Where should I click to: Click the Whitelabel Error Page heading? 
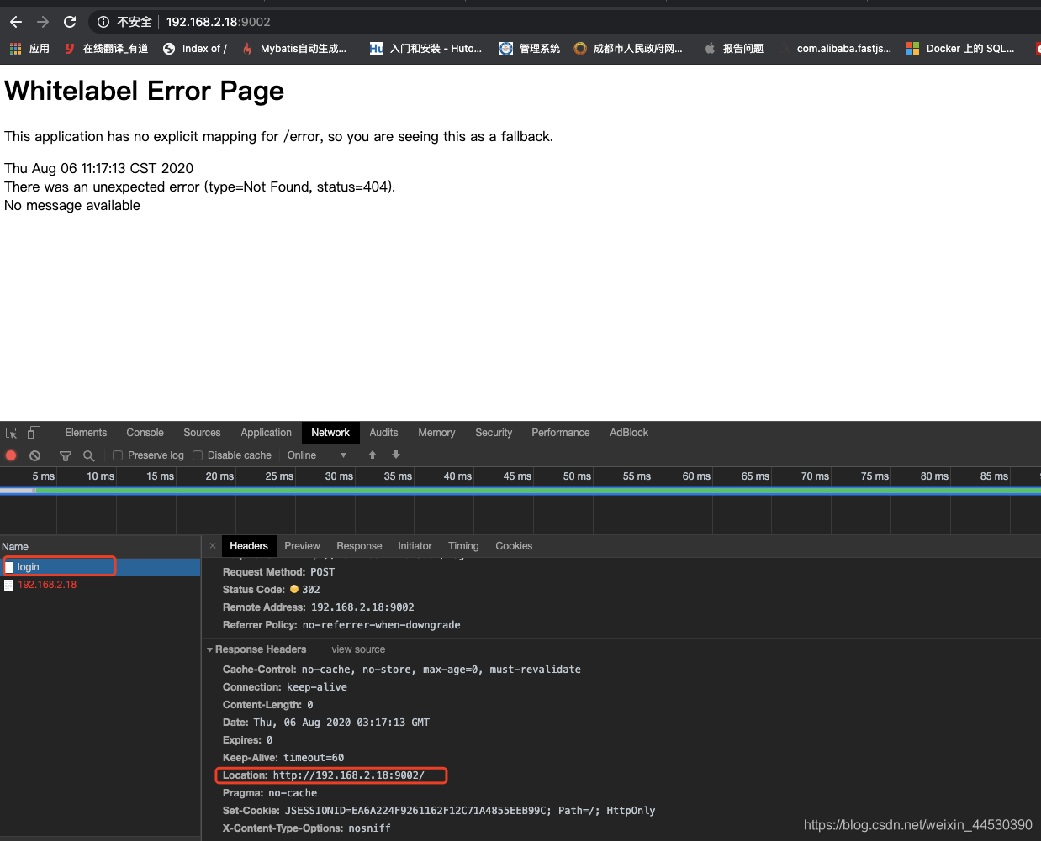click(145, 91)
